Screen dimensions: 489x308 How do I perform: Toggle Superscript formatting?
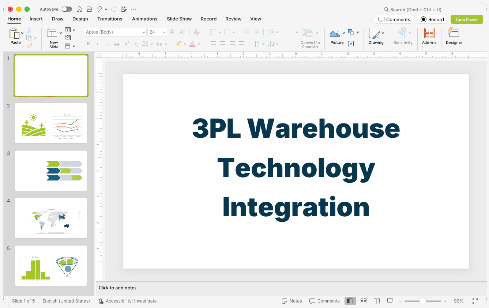click(127, 44)
